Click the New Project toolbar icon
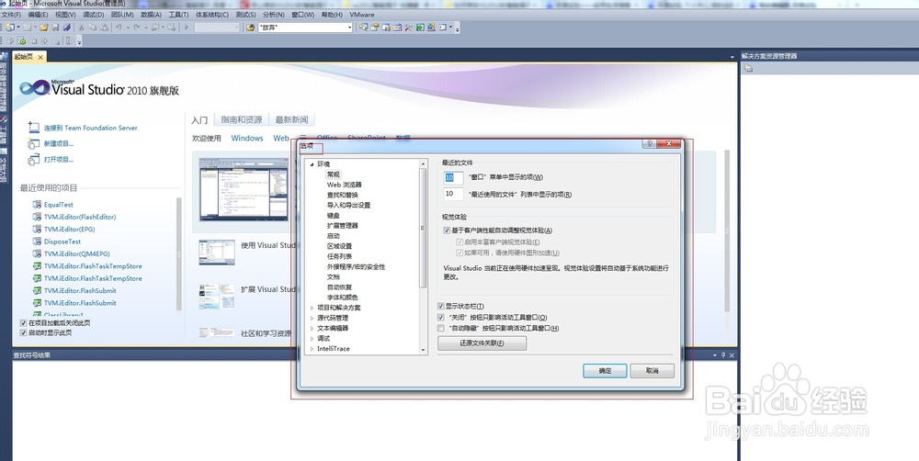Viewport: 919px width, 461px height. 10,27
